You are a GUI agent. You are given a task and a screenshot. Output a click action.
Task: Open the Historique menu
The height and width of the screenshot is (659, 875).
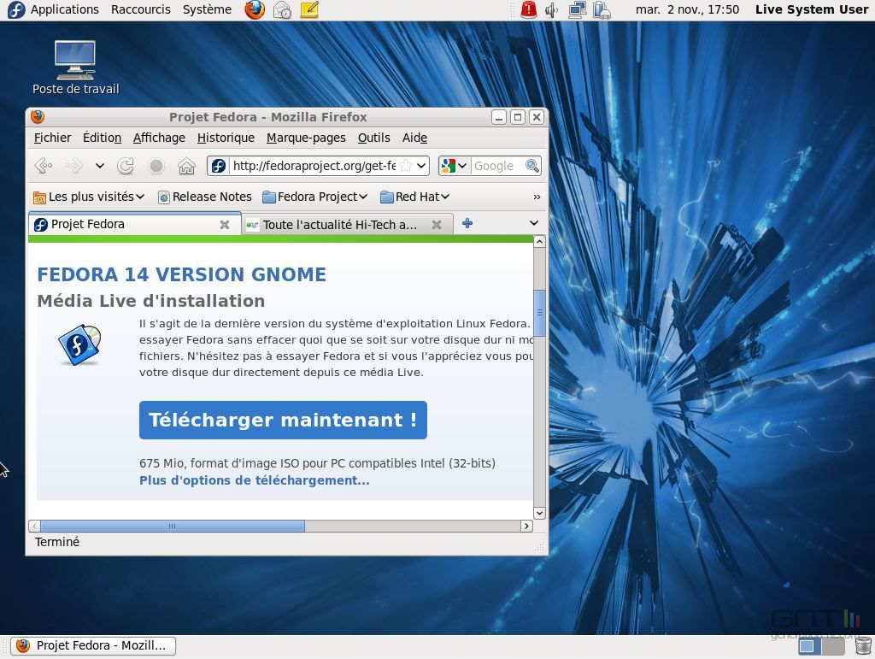pos(226,138)
